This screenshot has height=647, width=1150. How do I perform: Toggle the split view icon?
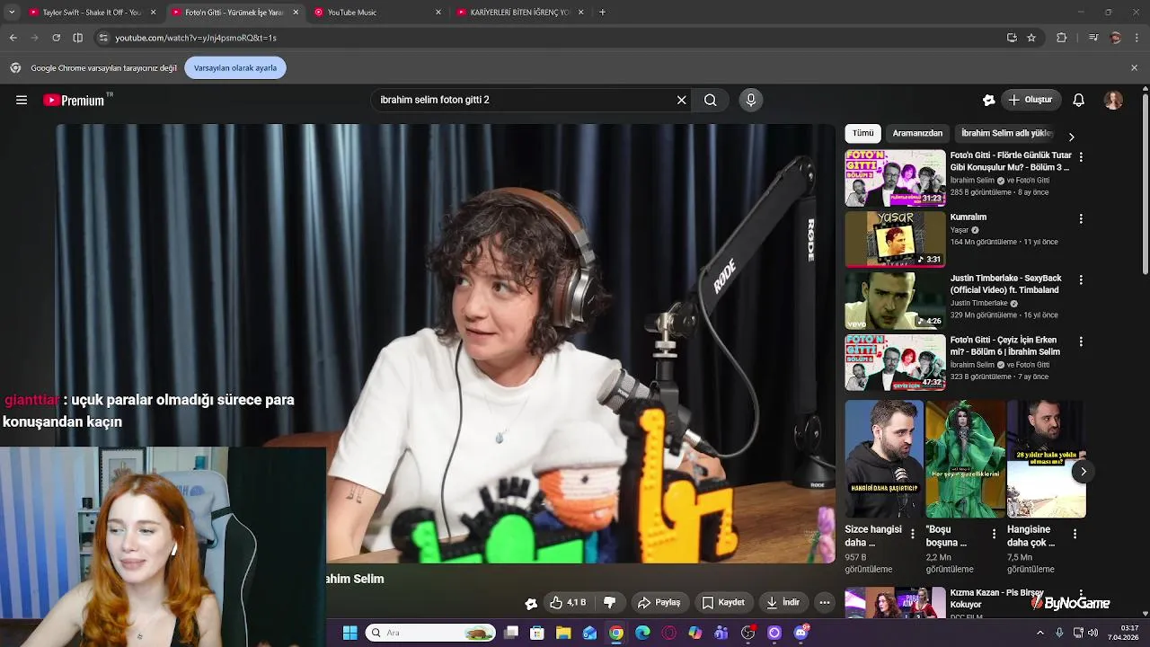(x=78, y=38)
